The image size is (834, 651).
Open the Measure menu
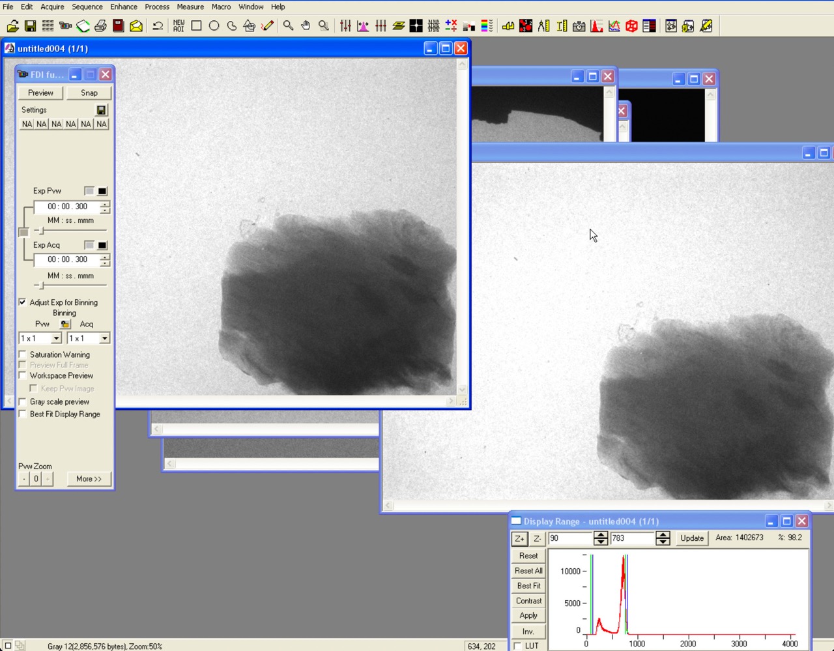(190, 7)
